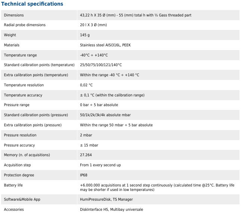Click the value 25/50/75/100/121/140°C
The image size is (241, 213).
pyautogui.click(x=101, y=65)
